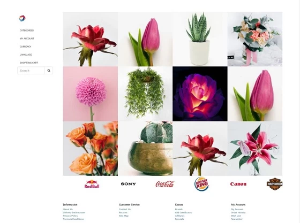Open the pink dahlia product image

pos(91,94)
